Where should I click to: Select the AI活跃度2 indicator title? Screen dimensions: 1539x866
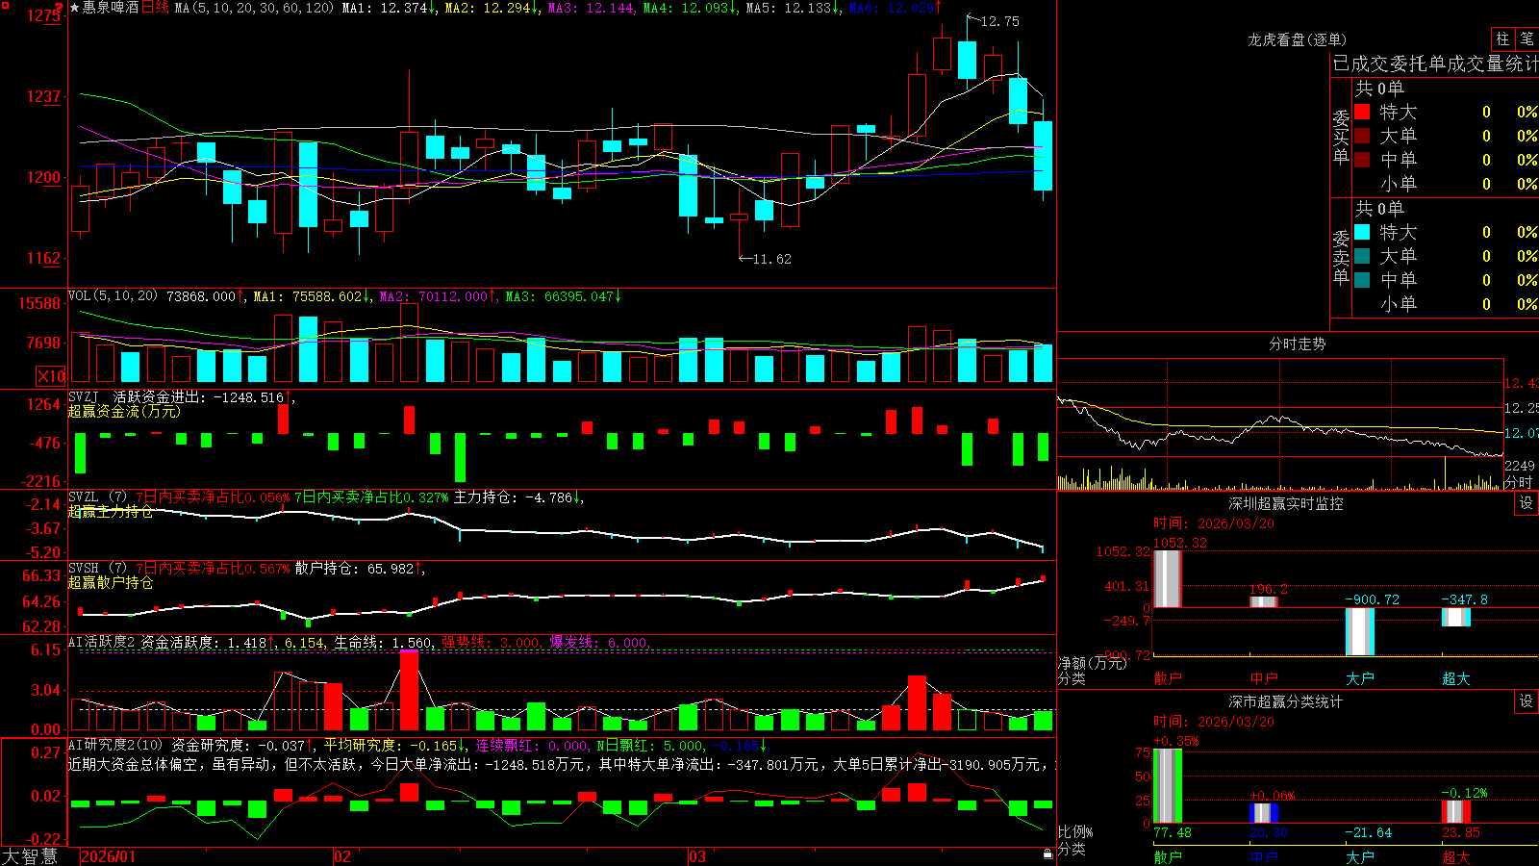[102, 642]
